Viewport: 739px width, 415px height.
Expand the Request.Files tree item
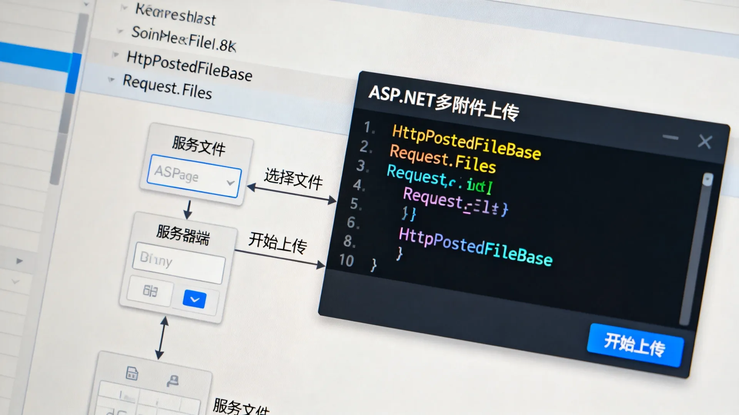112,80
